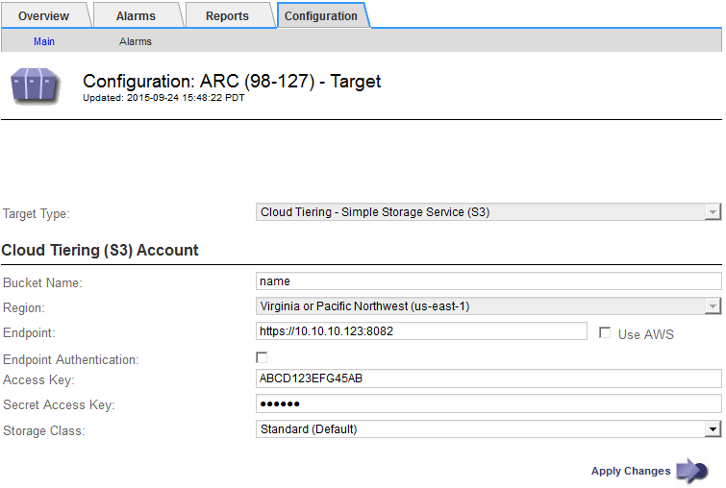Select the Configuration tab
This screenshot has height=488, width=726.
tap(321, 16)
